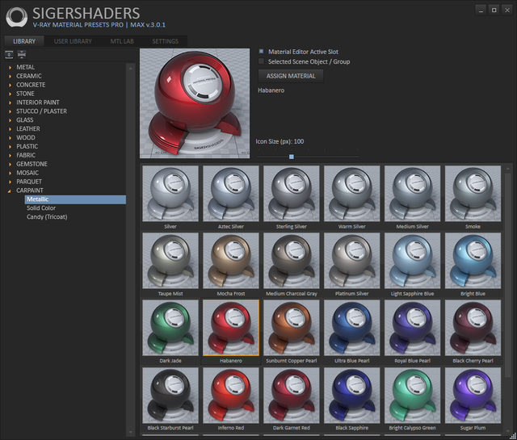The width and height of the screenshot is (517, 440).
Task: Click the collapse-all tree icon in toolbar
Action: [22, 54]
